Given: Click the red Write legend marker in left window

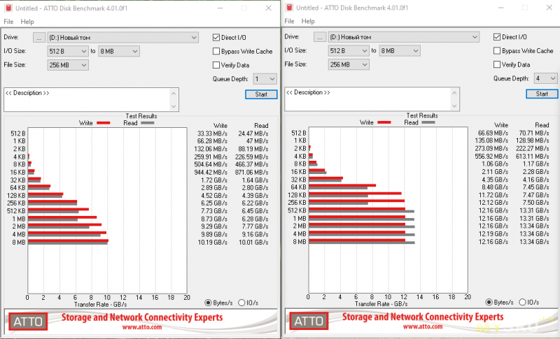Looking at the screenshot, I should (104, 122).
